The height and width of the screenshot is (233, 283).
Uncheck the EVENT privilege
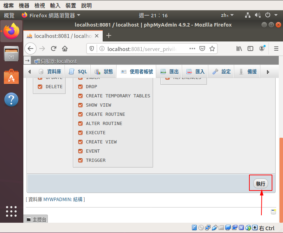pos(80,151)
